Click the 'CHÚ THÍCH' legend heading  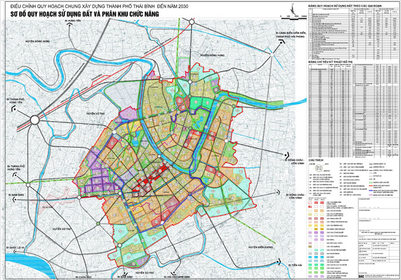315,161
